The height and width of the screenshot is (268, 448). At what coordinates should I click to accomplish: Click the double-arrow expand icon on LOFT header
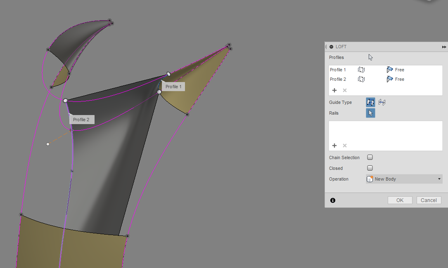point(444,47)
